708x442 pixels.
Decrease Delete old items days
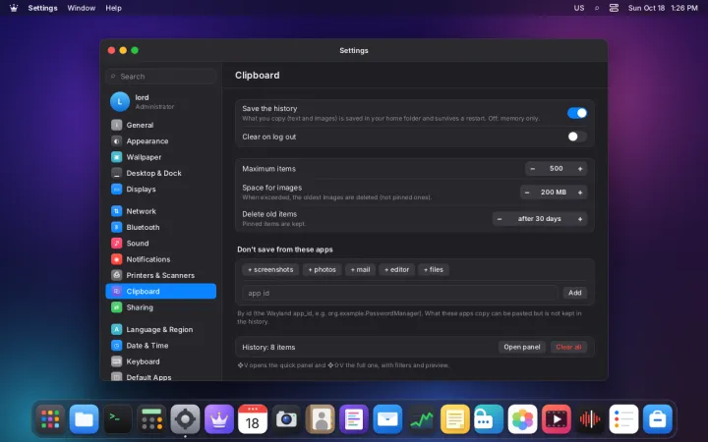[x=500, y=219]
